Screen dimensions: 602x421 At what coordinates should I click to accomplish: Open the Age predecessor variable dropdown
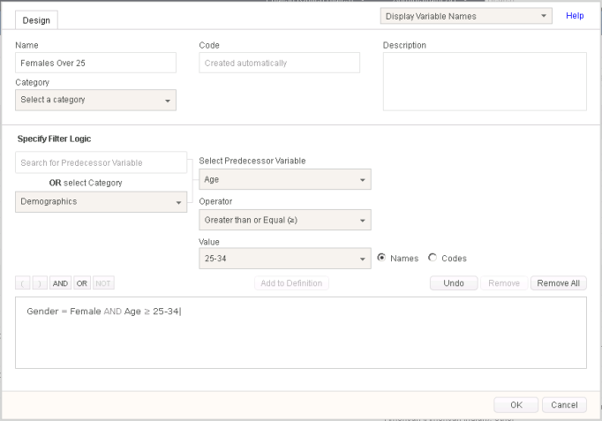(285, 179)
